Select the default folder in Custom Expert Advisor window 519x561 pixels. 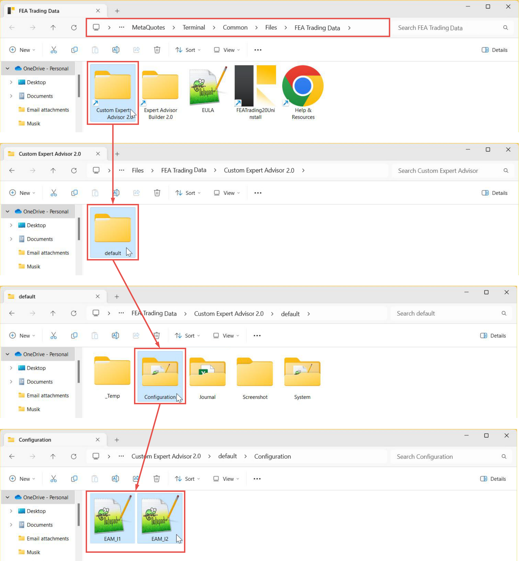point(113,232)
